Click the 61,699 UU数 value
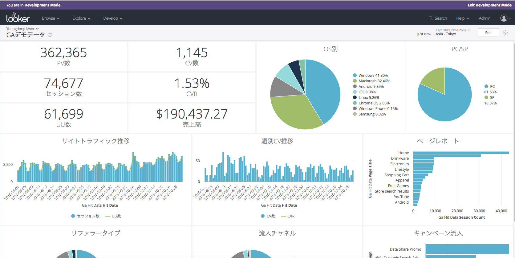This screenshot has width=515, height=258. click(x=63, y=114)
